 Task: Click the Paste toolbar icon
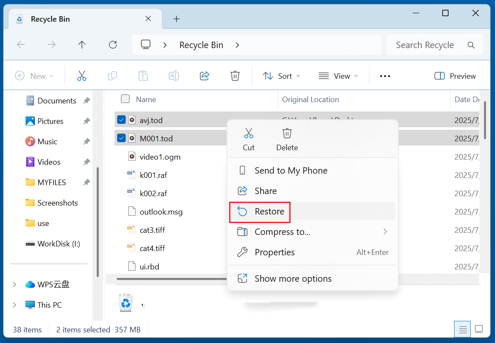(143, 76)
